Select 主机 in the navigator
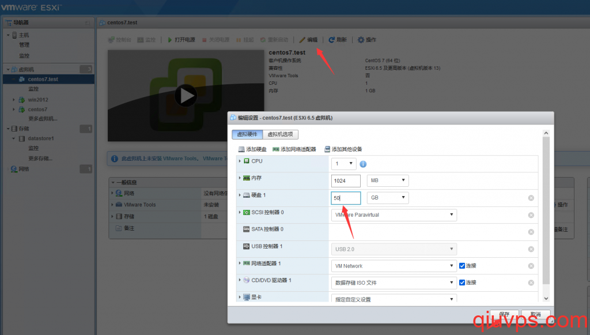The image size is (590, 335). coord(24,35)
